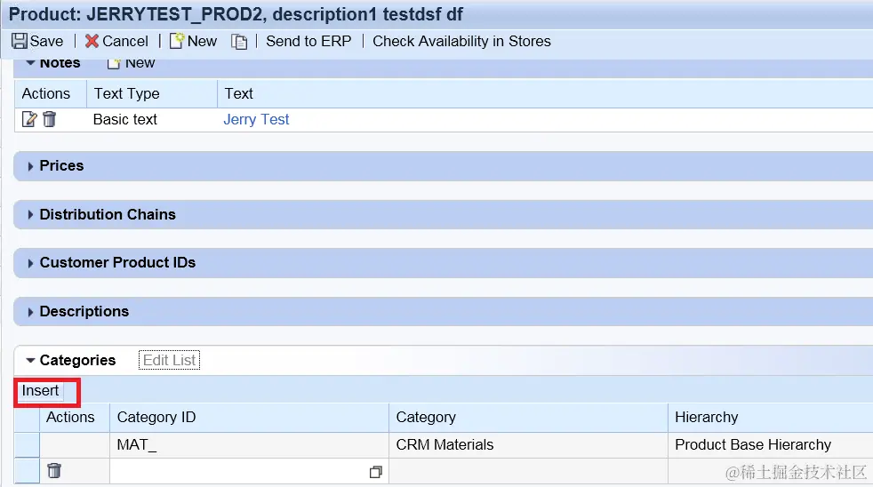Screen dimensions: 873x487
Task: Click the Save floppy disk icon
Action: 20,41
